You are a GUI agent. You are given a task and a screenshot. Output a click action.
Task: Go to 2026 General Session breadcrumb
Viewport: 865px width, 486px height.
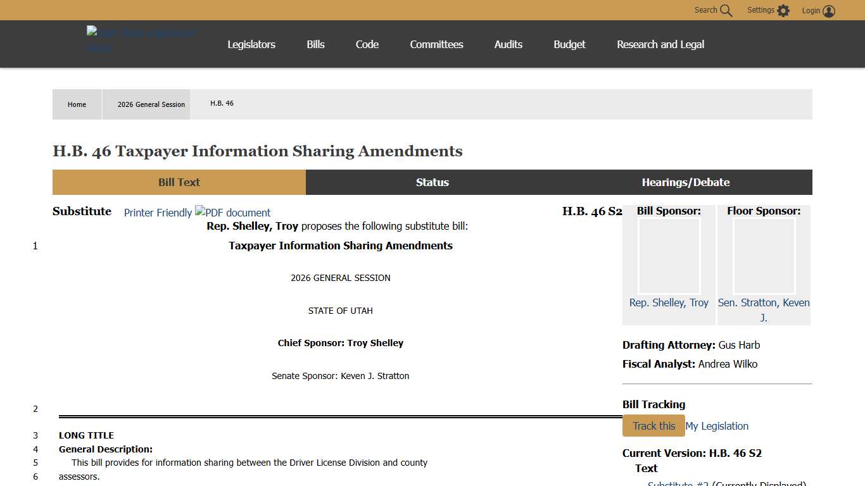pos(151,104)
